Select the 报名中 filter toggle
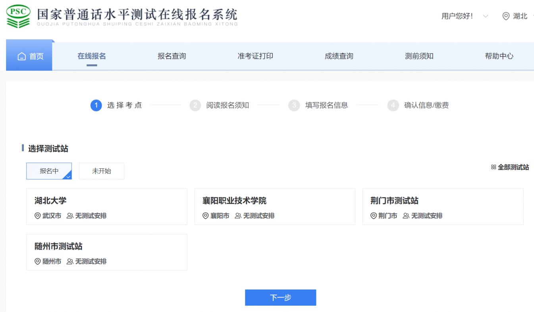This screenshot has height=312, width=534. [x=49, y=171]
